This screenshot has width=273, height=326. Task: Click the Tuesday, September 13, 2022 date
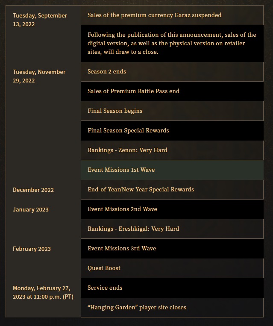40,20
